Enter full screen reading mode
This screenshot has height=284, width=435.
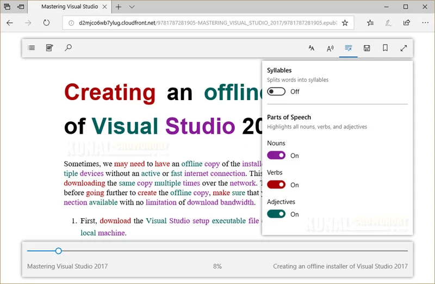[403, 48]
